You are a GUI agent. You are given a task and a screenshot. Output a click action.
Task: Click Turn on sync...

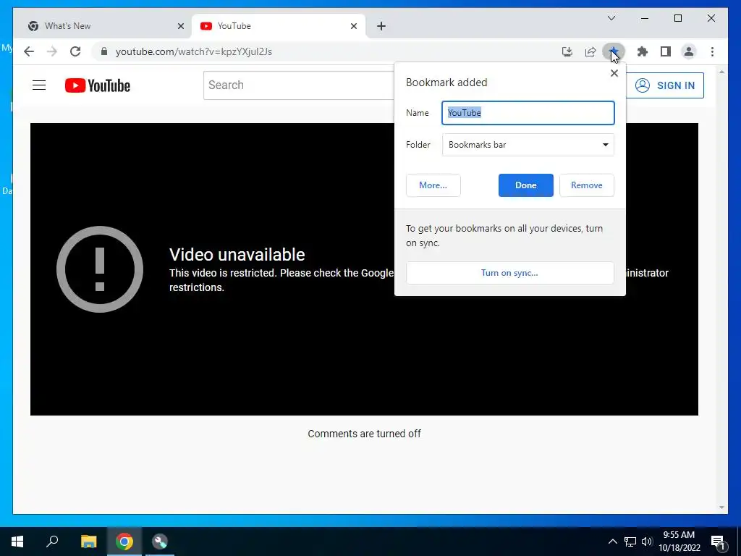(510, 273)
